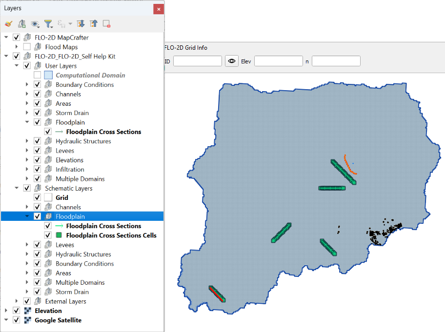
Task: Click the Expand All layers icon
Action: (x=81, y=23)
